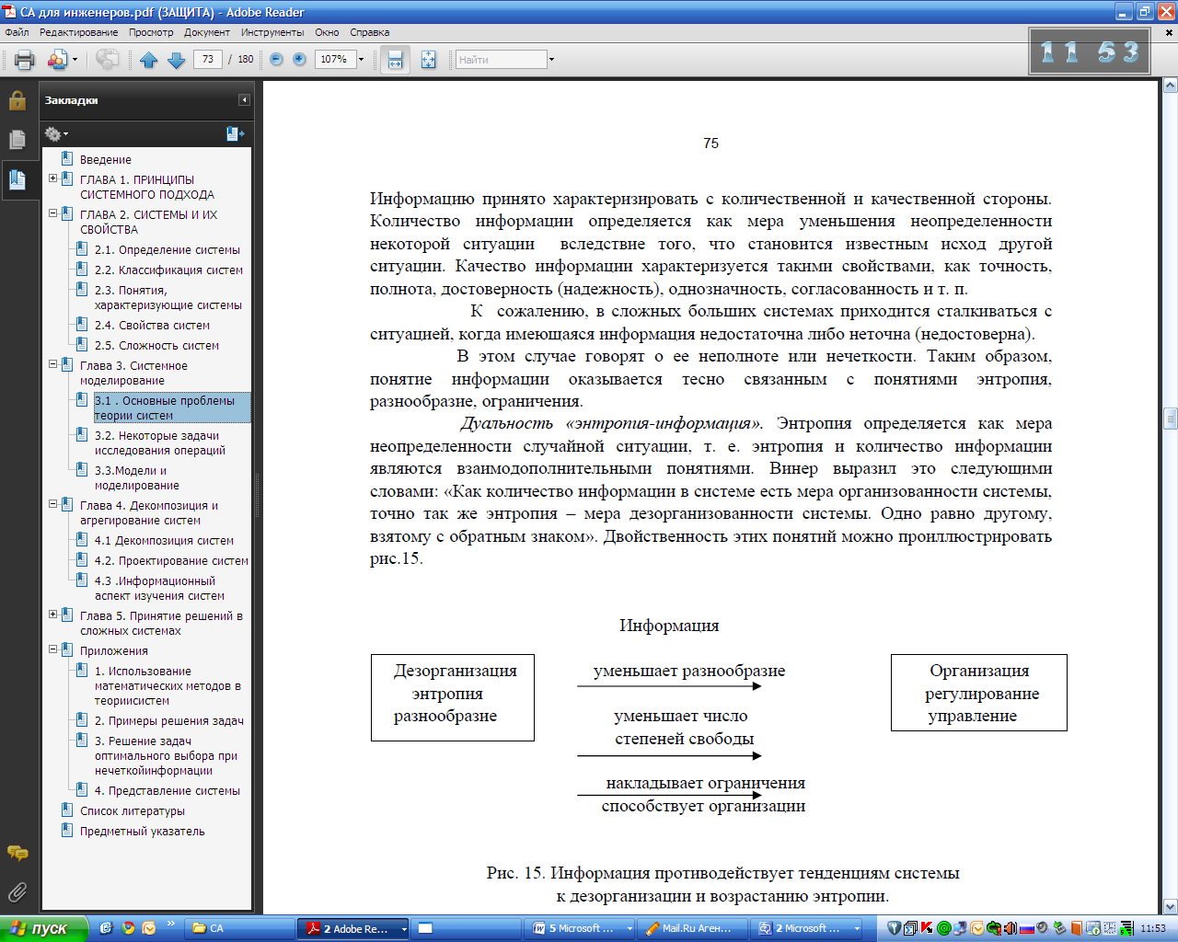
Task: Collapse Глава 3. Системное моделирование bookmark
Action: coord(52,364)
